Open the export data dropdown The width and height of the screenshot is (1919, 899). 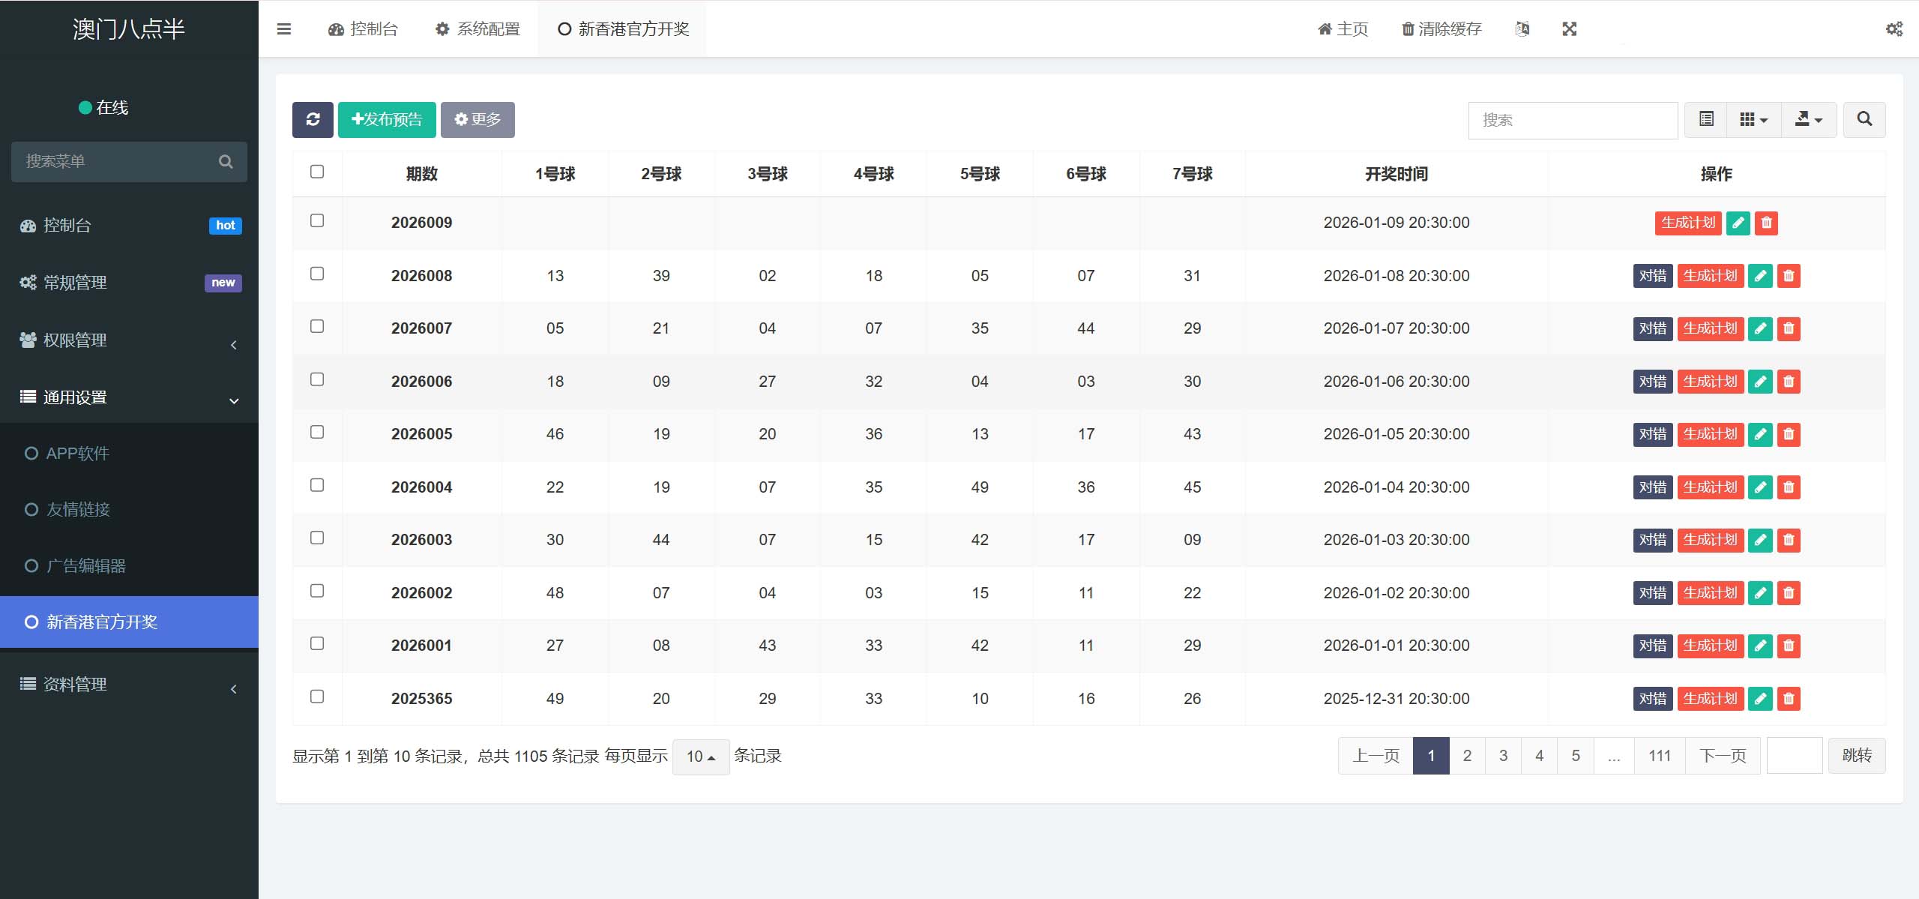(1808, 120)
